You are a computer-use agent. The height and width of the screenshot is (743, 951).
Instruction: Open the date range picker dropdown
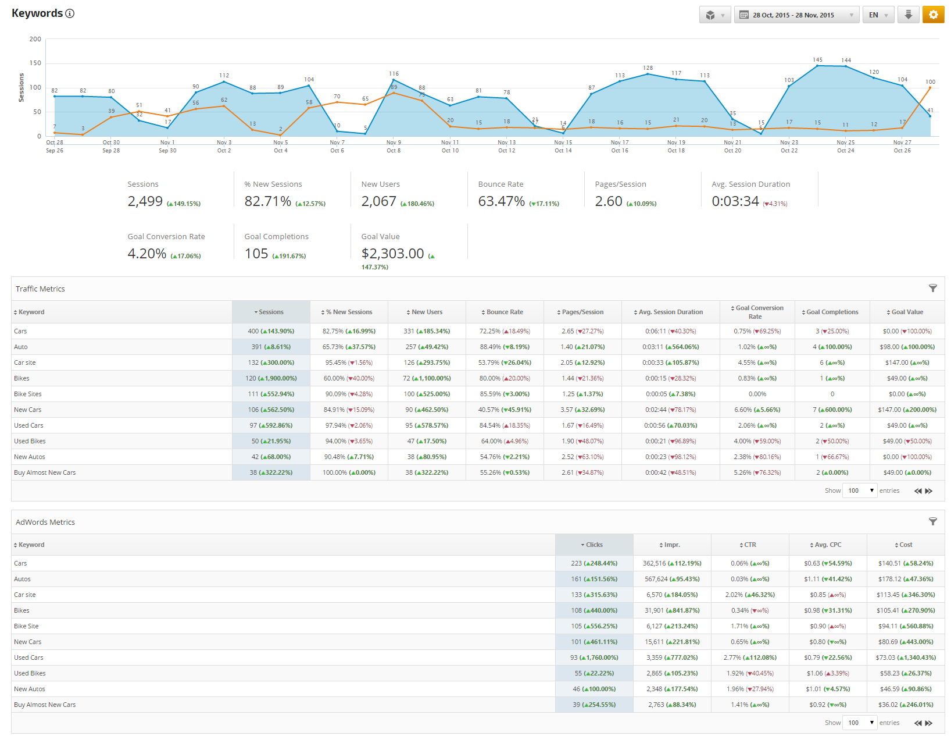coord(796,15)
